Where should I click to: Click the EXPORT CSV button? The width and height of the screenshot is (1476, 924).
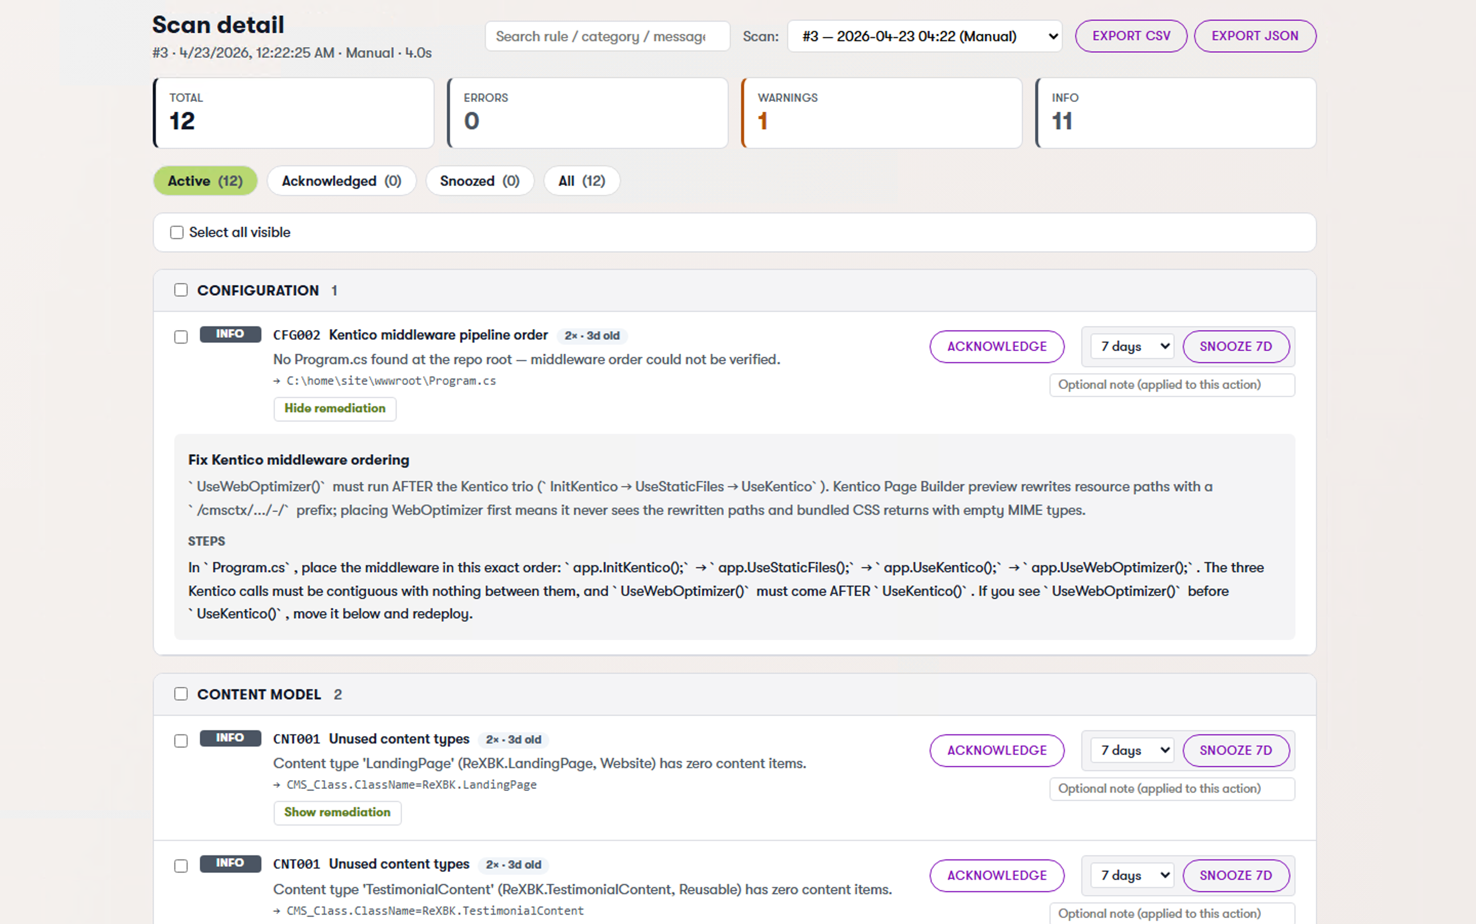pos(1131,35)
